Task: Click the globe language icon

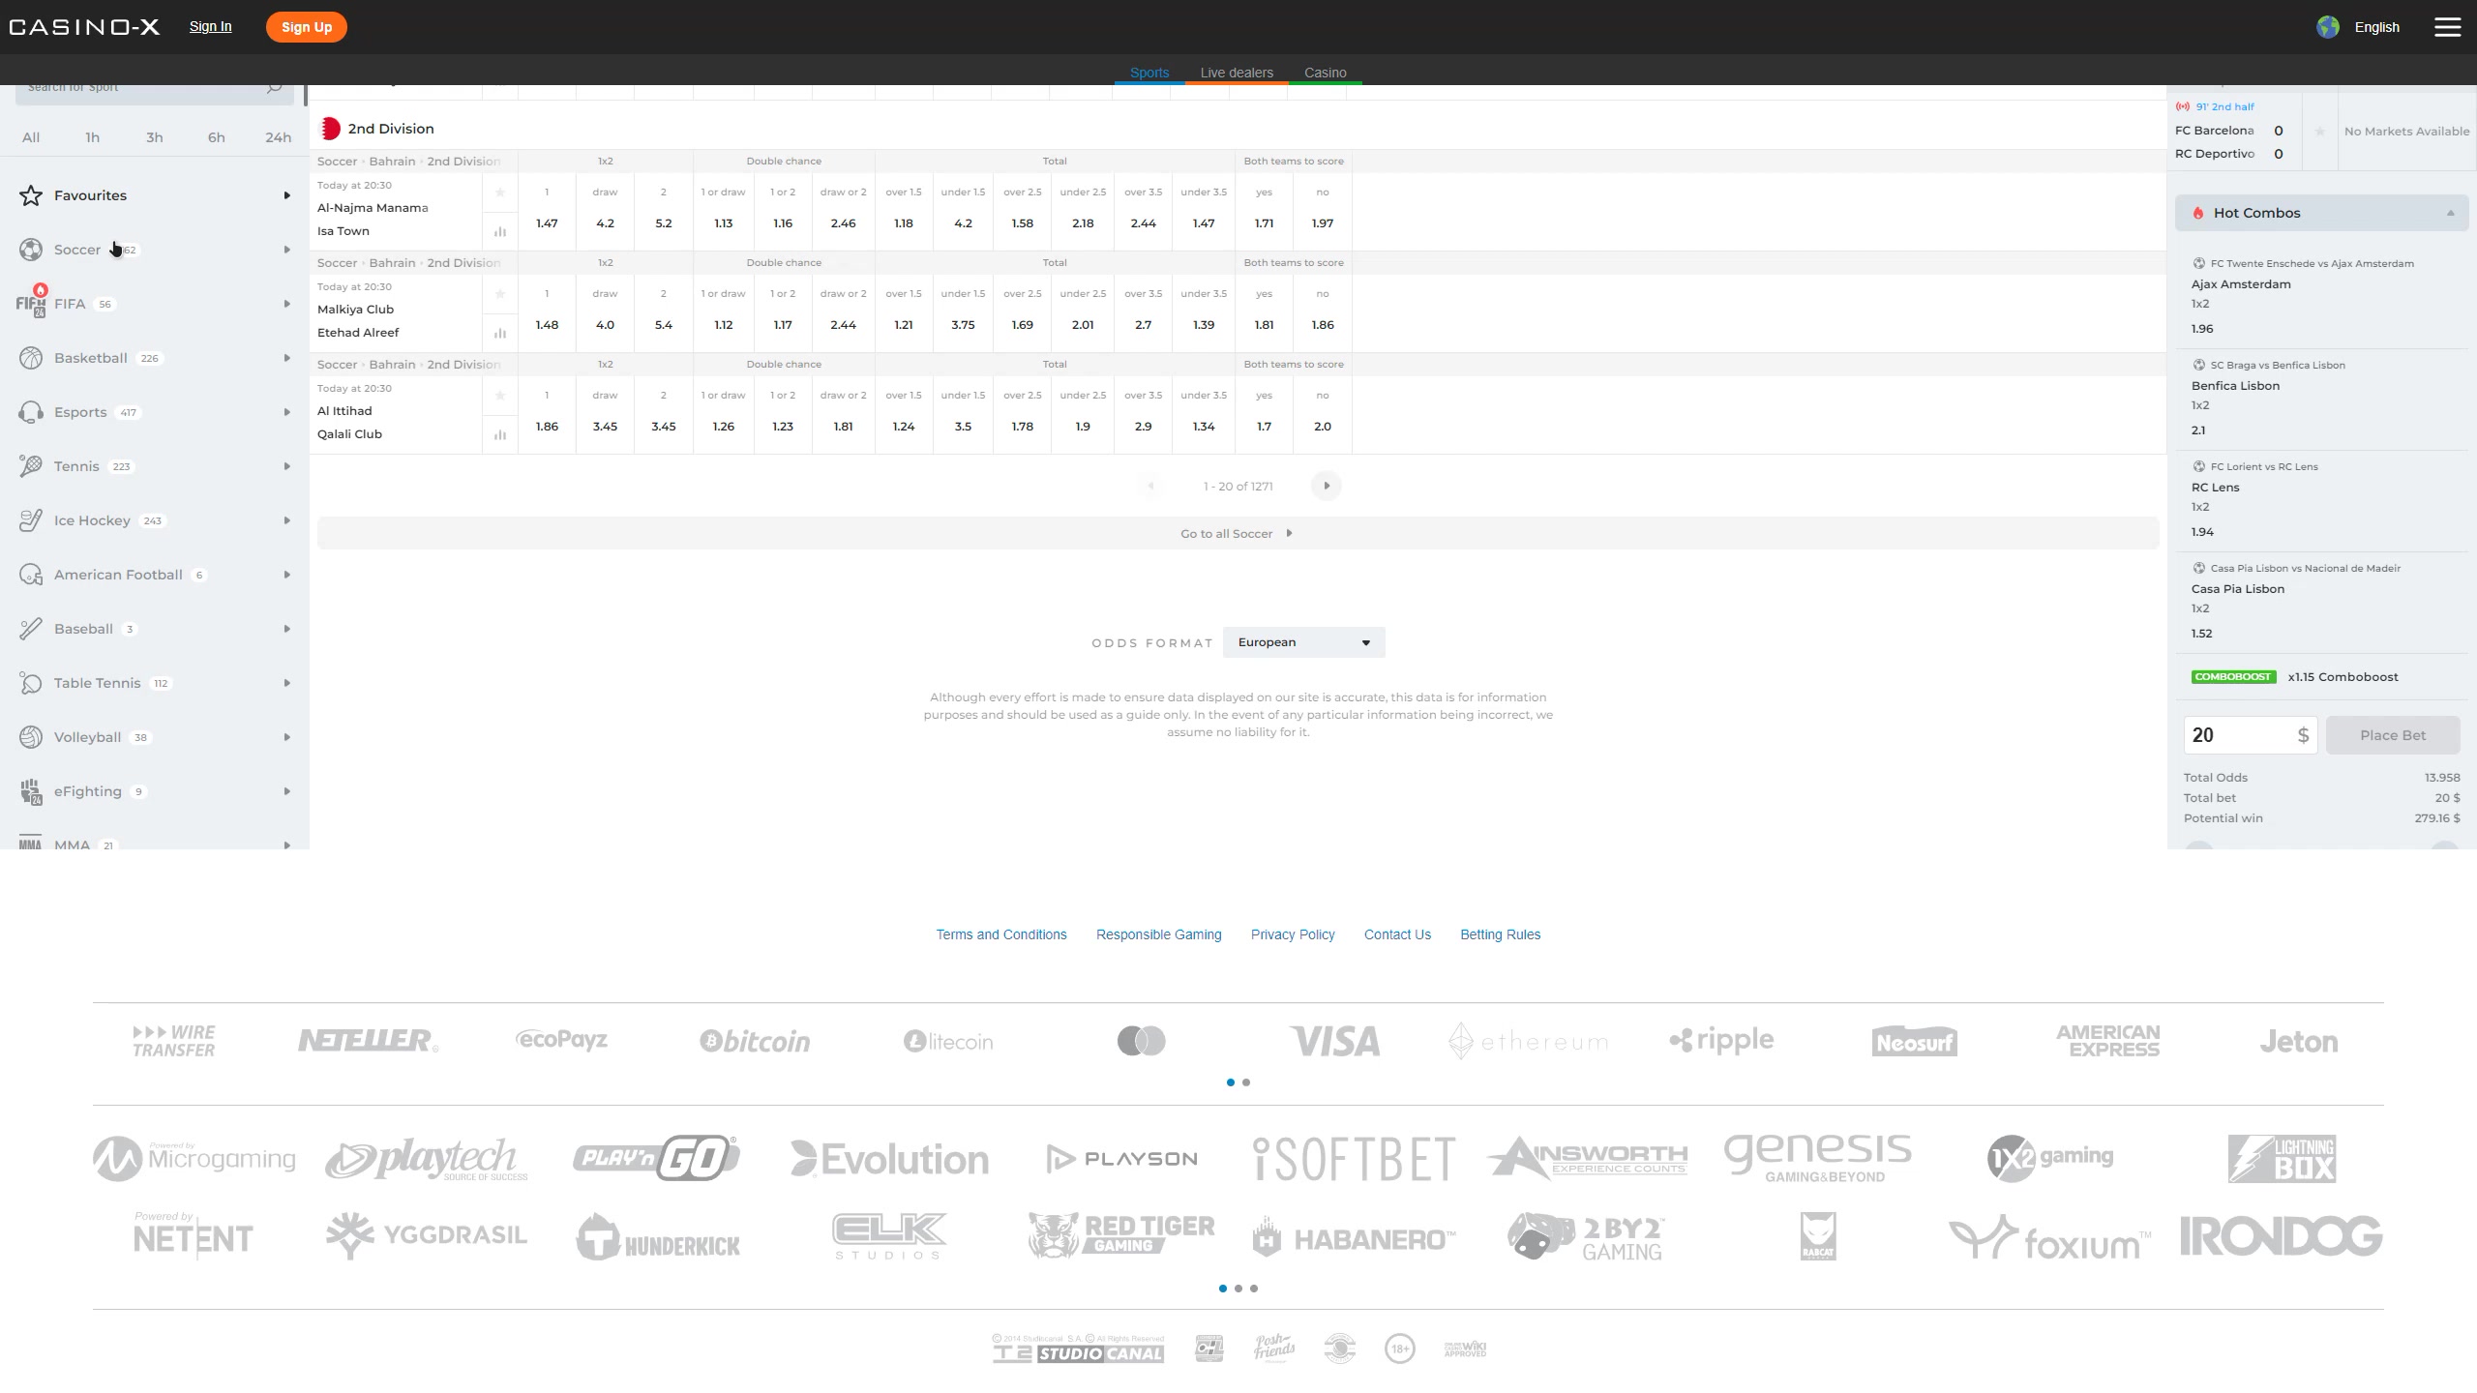Action: tap(2327, 27)
